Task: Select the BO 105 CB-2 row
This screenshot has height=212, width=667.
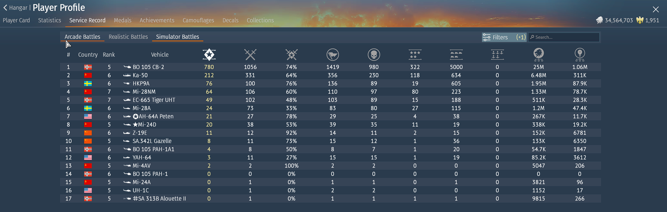Action: (x=148, y=67)
